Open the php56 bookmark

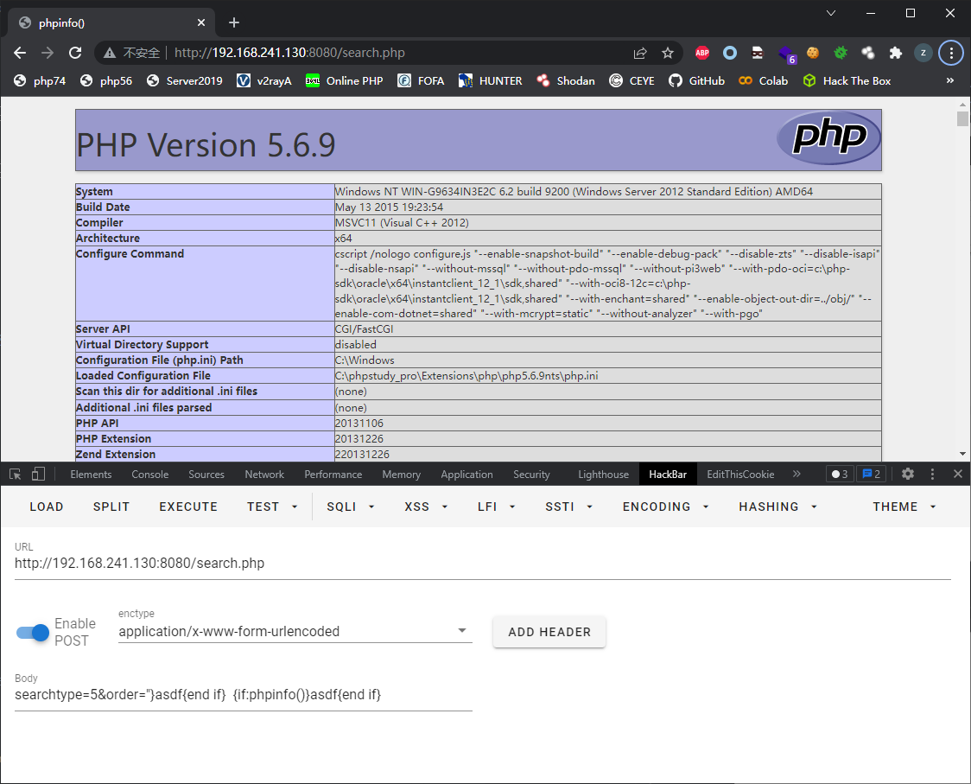point(106,80)
